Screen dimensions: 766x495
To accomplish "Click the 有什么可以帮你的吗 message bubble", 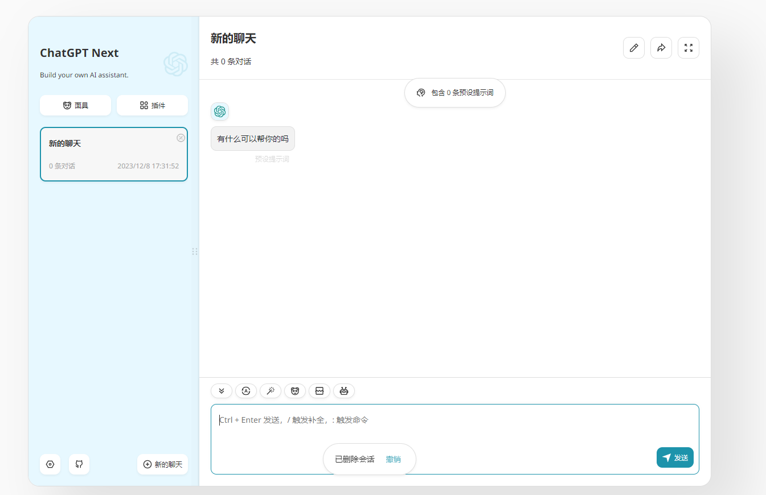I will 253,139.
